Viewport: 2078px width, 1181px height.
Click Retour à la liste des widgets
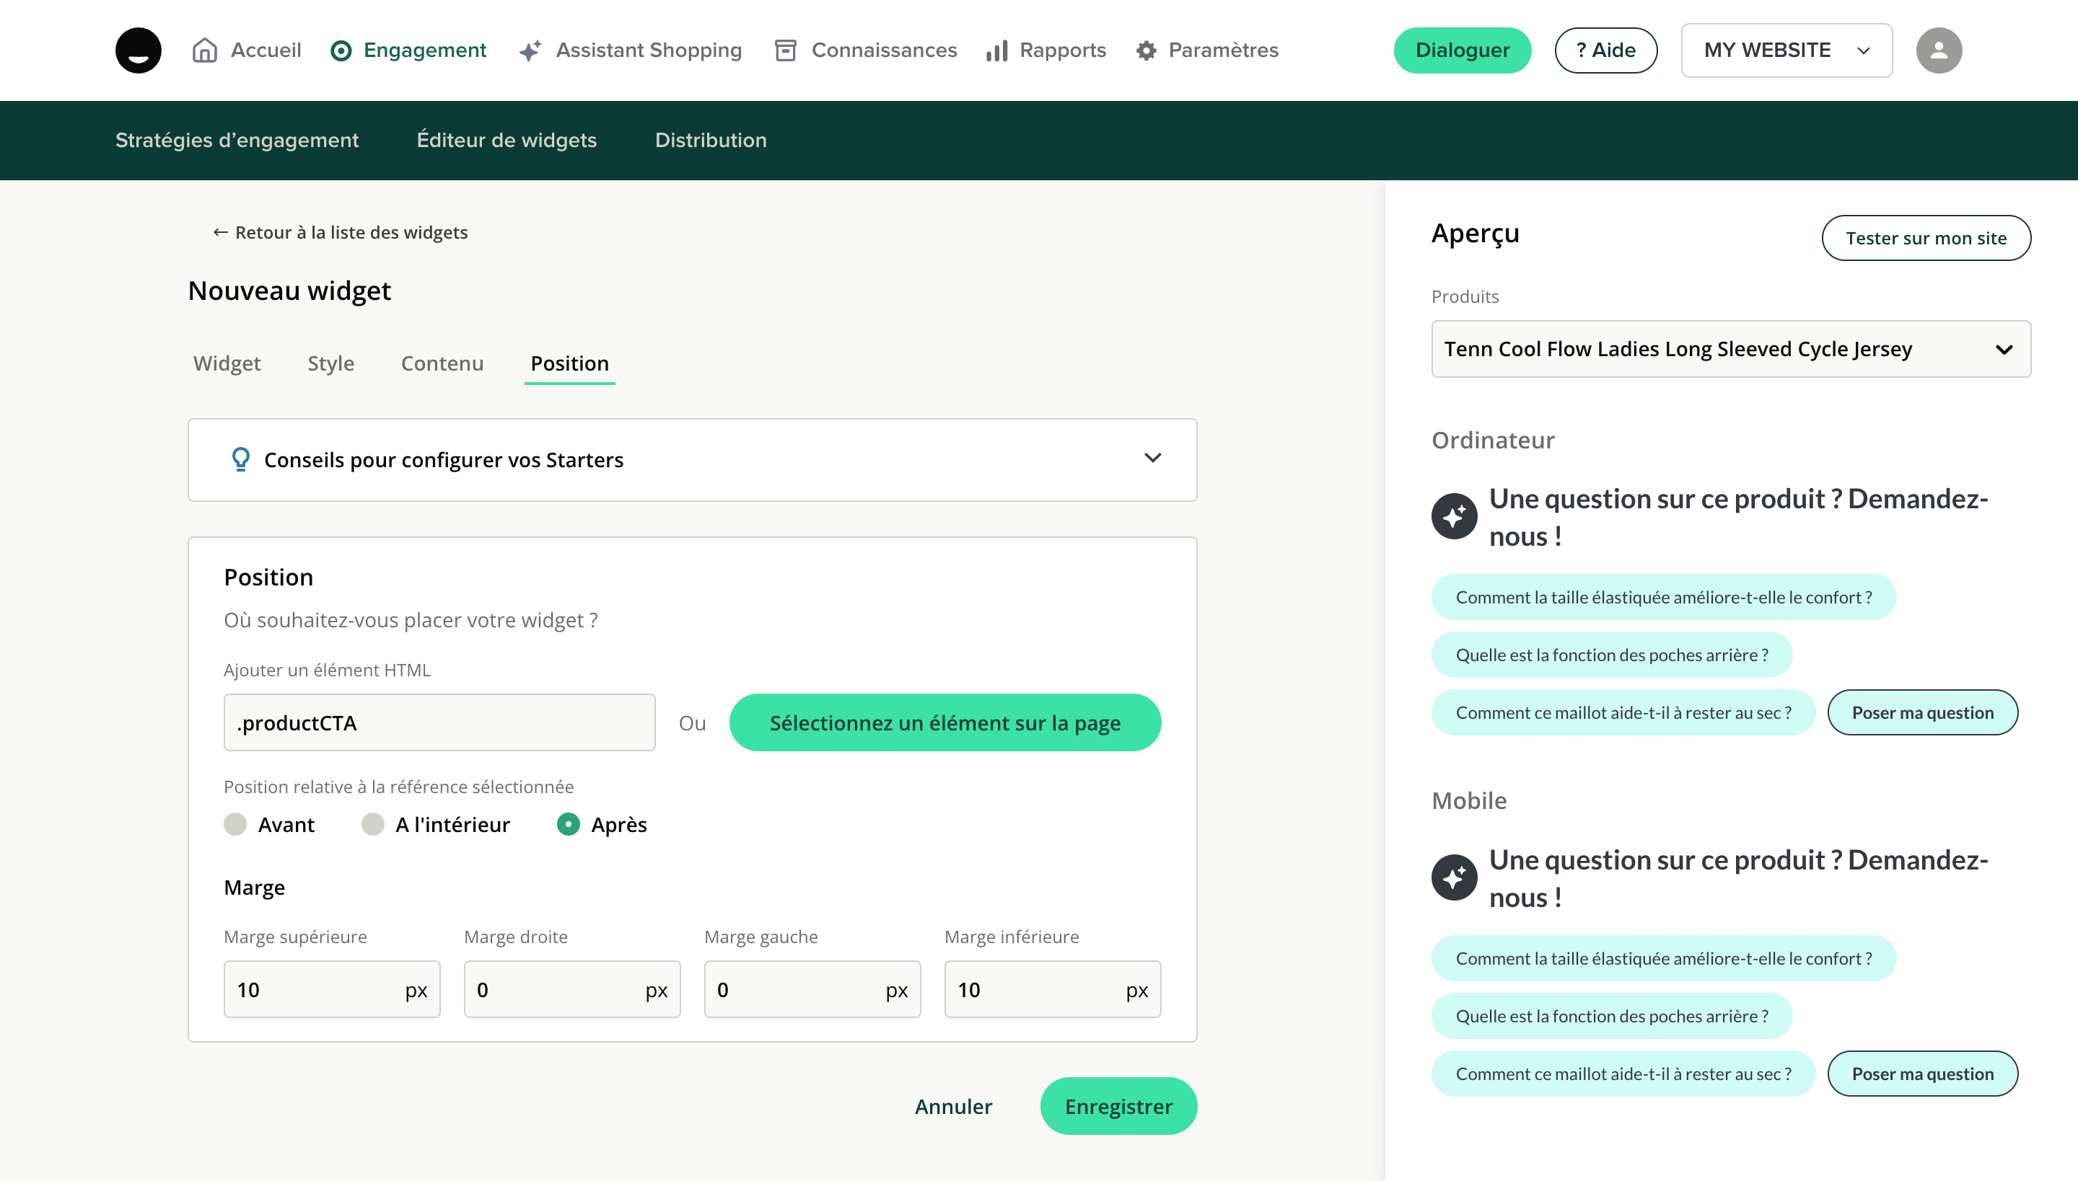(x=340, y=233)
